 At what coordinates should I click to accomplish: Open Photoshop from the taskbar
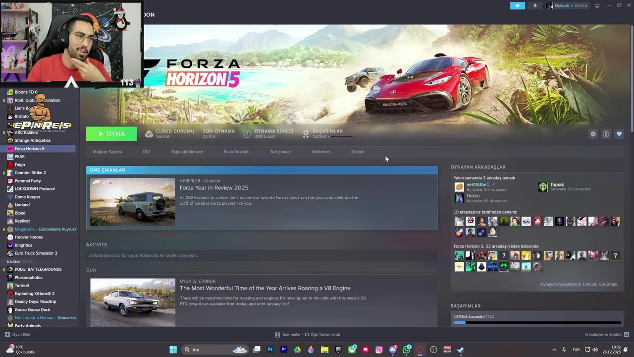click(x=270, y=350)
